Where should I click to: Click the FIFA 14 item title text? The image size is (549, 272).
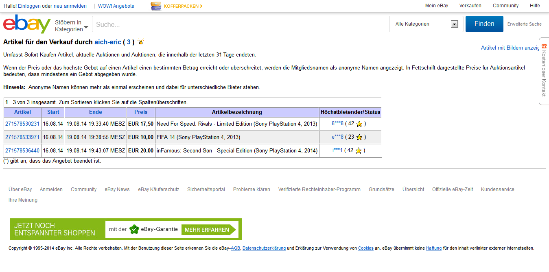tap(199, 137)
